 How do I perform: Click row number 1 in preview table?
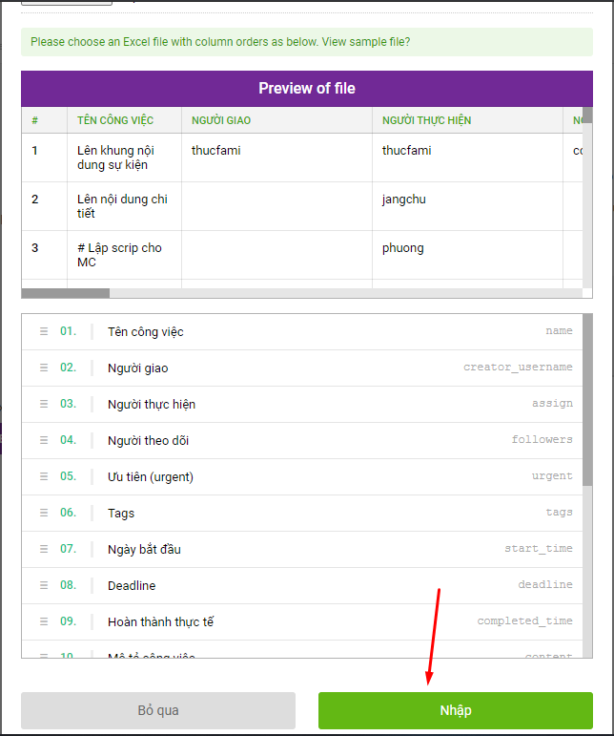(34, 150)
